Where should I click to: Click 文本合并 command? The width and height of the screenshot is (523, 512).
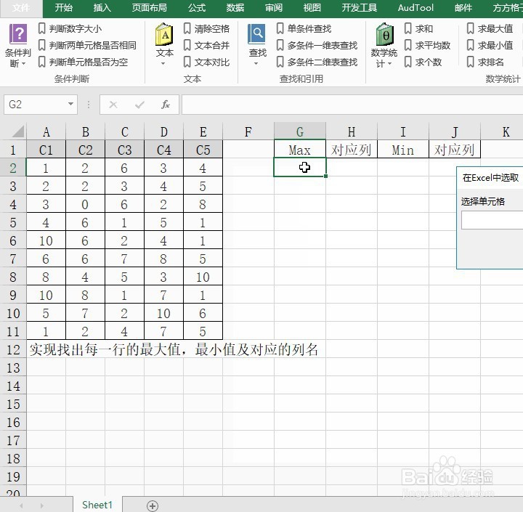coord(206,45)
